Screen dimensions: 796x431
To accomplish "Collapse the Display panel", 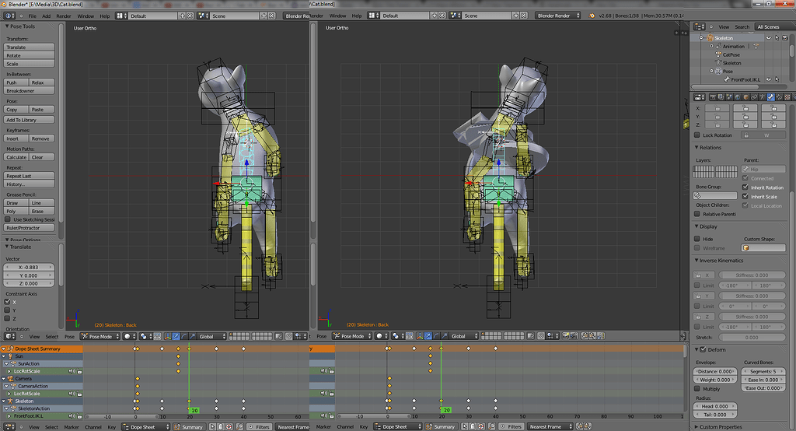I will click(x=696, y=226).
